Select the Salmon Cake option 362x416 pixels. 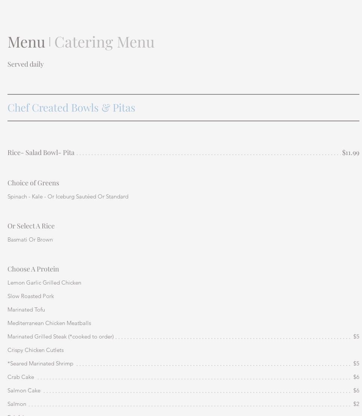pos(24,391)
